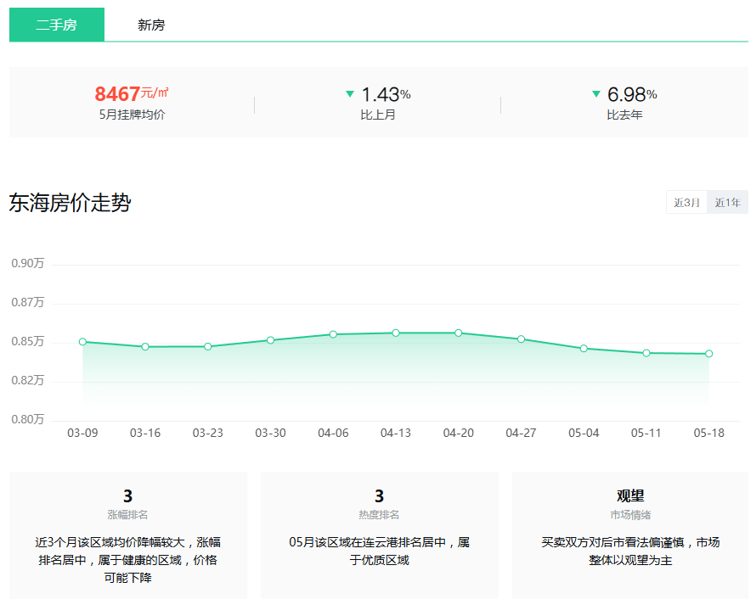This screenshot has height=599, width=756.
Task: Click the 03-16 data point on chart
Action: (145, 347)
